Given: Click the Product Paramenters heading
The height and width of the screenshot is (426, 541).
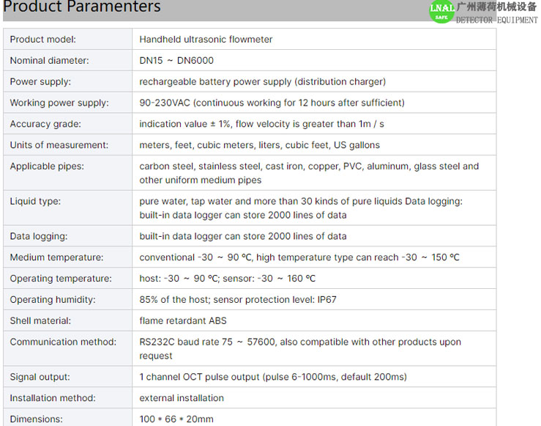Looking at the screenshot, I should coord(82,7).
